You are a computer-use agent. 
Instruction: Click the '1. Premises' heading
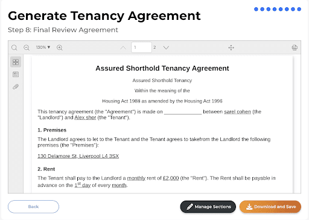click(x=52, y=130)
